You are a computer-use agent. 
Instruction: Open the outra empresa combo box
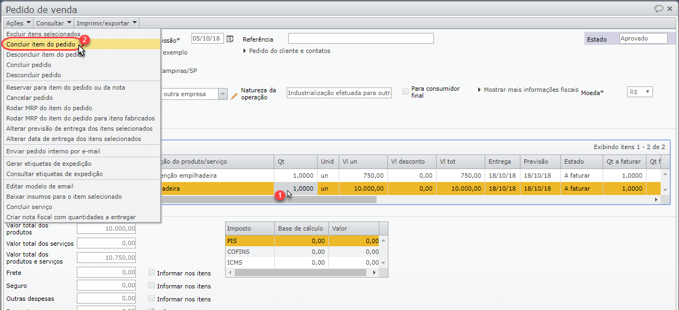194,94
